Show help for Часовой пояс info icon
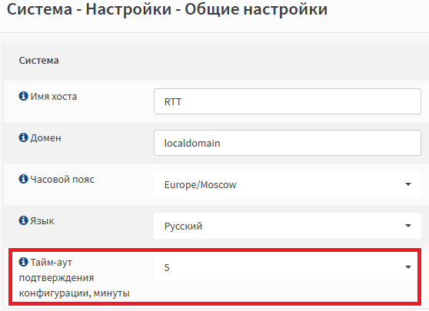The width and height of the screenshot is (429, 311). click(23, 179)
